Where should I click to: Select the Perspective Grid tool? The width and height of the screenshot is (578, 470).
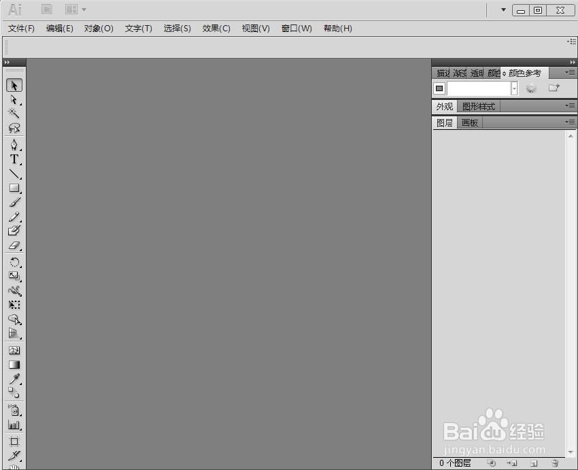(14, 333)
